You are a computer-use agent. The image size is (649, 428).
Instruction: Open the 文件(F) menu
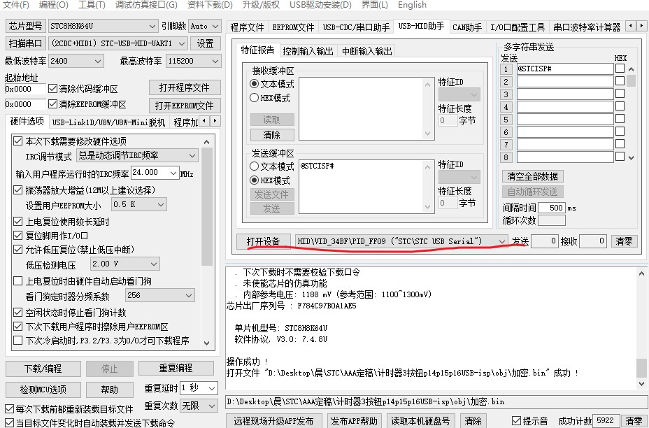coord(15,5)
